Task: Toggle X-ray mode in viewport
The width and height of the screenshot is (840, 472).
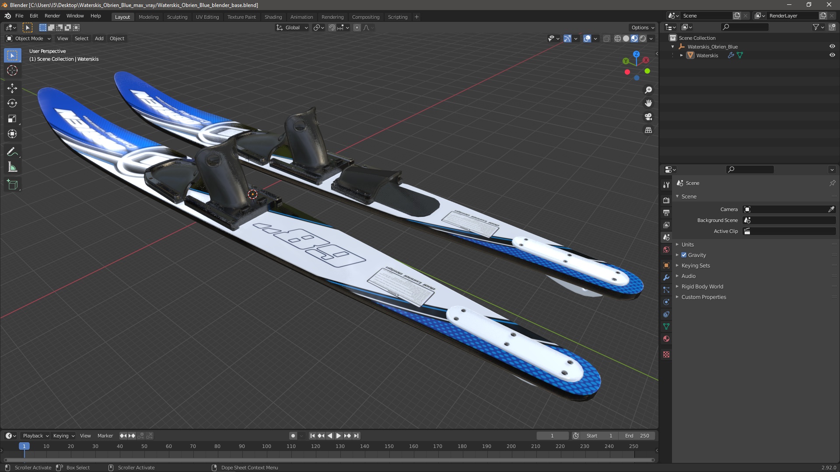Action: coord(606,38)
